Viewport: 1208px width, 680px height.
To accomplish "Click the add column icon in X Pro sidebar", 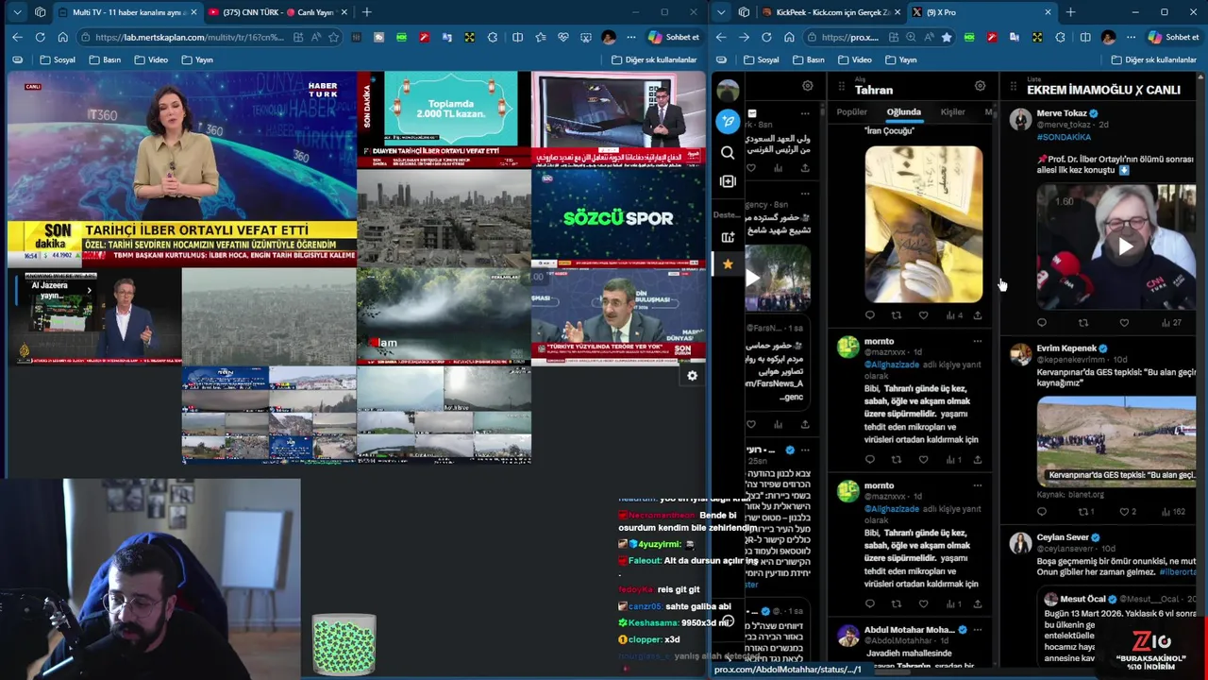I will tap(728, 181).
